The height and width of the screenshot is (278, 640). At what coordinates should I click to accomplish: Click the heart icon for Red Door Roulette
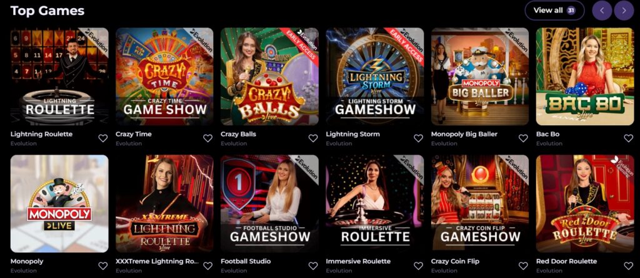[x=629, y=266]
